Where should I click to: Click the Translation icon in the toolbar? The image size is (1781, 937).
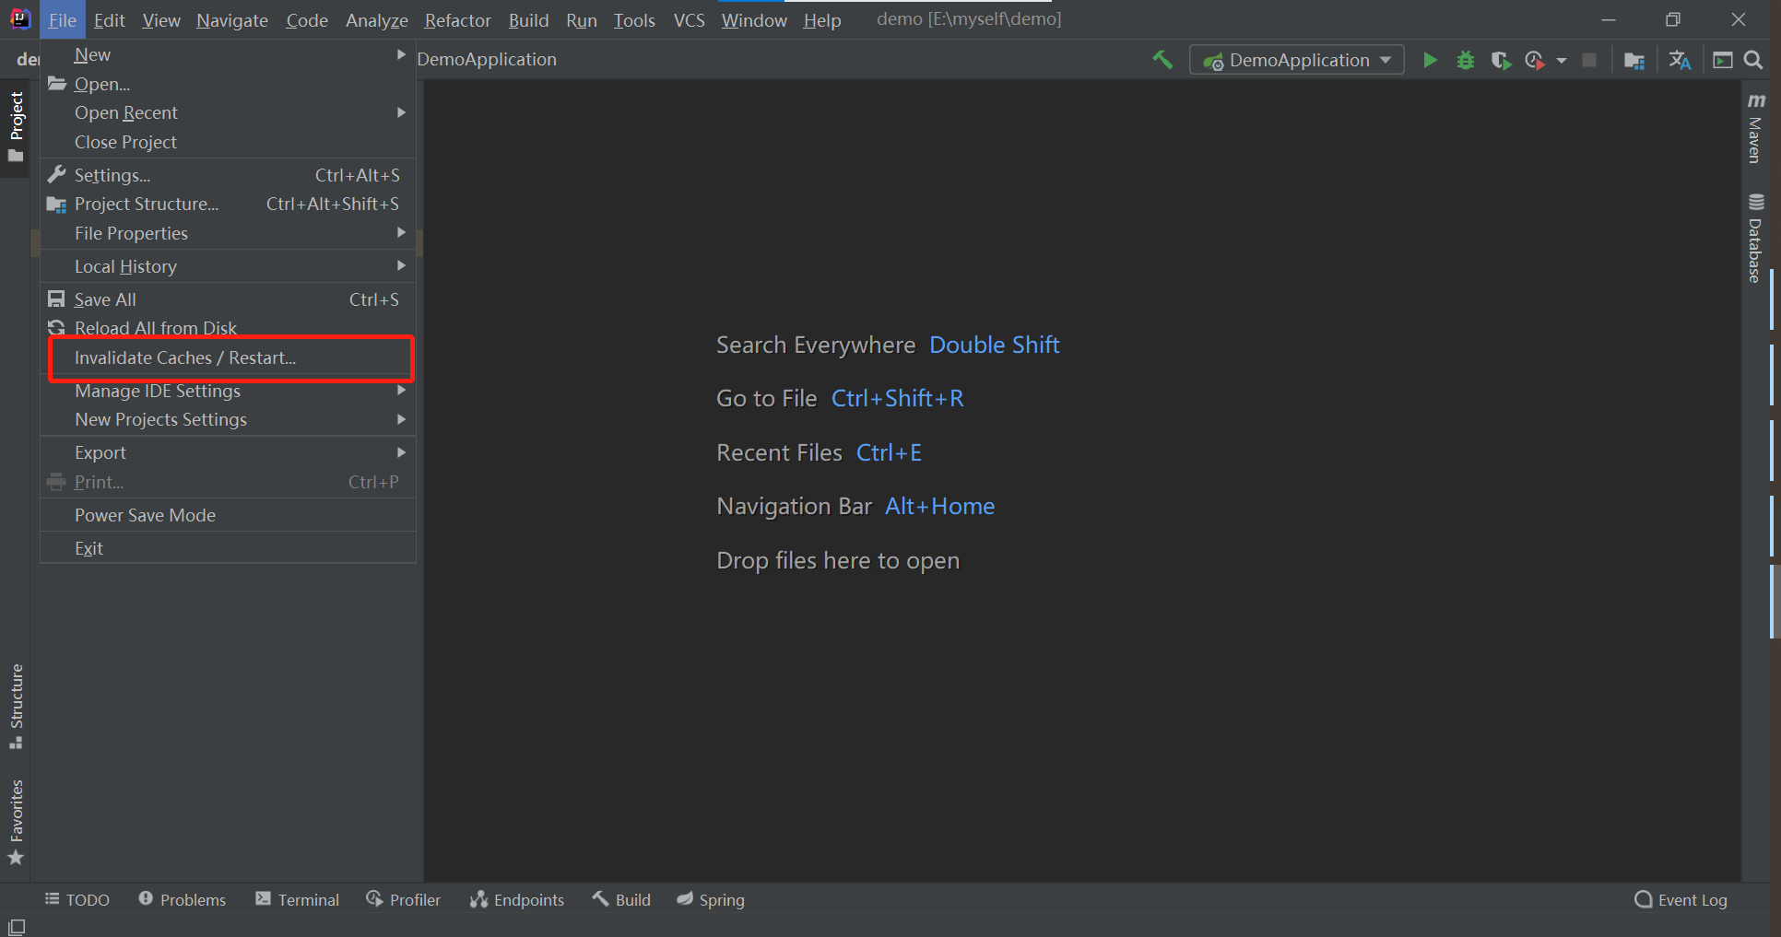coord(1680,59)
